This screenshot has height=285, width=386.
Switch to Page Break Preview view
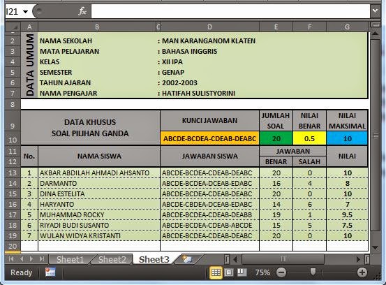click(242, 272)
